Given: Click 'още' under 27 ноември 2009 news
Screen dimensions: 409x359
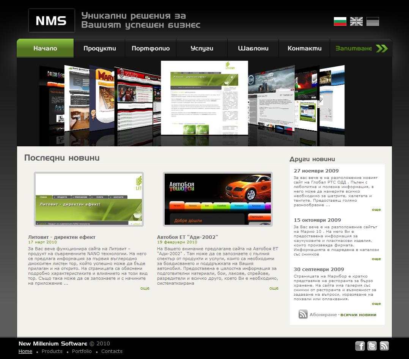Looking at the screenshot, I should [376, 210].
